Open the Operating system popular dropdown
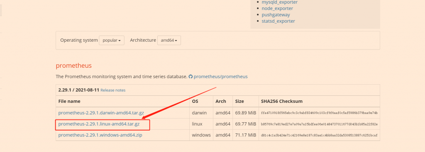425x152 pixels. click(112, 40)
